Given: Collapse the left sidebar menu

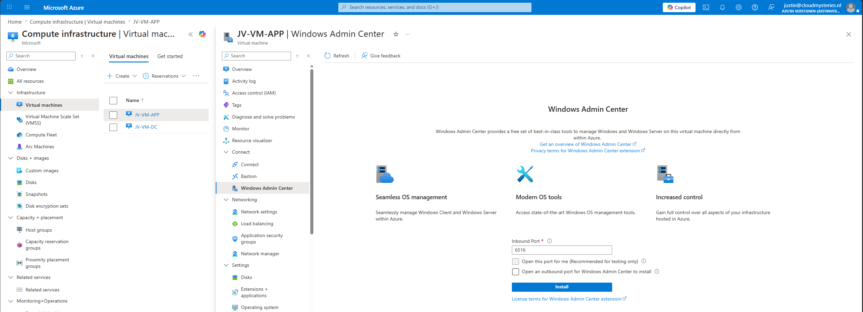Looking at the screenshot, I should point(93,56).
